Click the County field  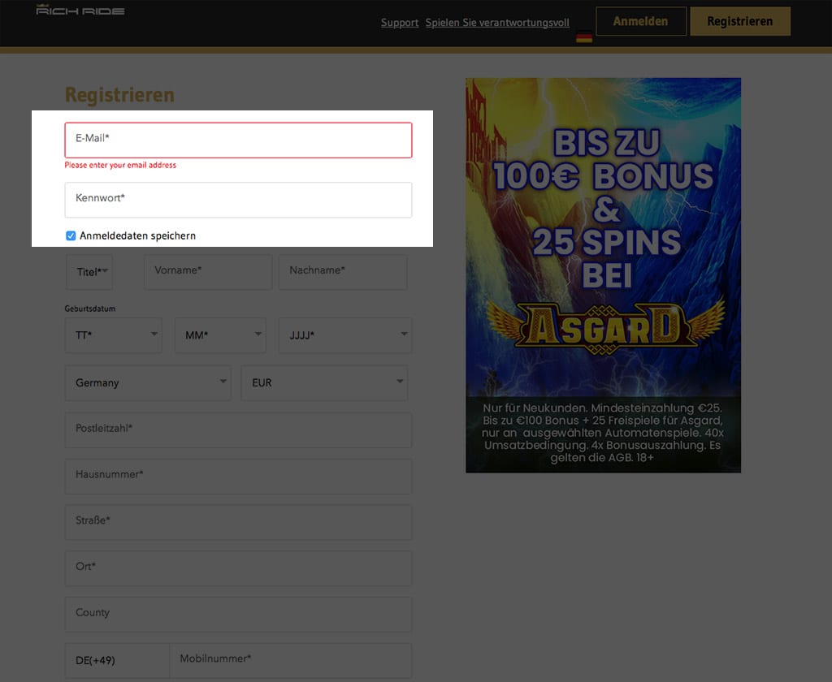click(238, 615)
